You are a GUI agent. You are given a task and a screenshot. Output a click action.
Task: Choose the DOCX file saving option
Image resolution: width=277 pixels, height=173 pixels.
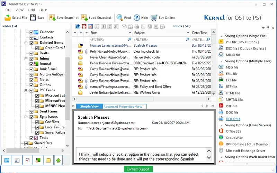pos(233,119)
